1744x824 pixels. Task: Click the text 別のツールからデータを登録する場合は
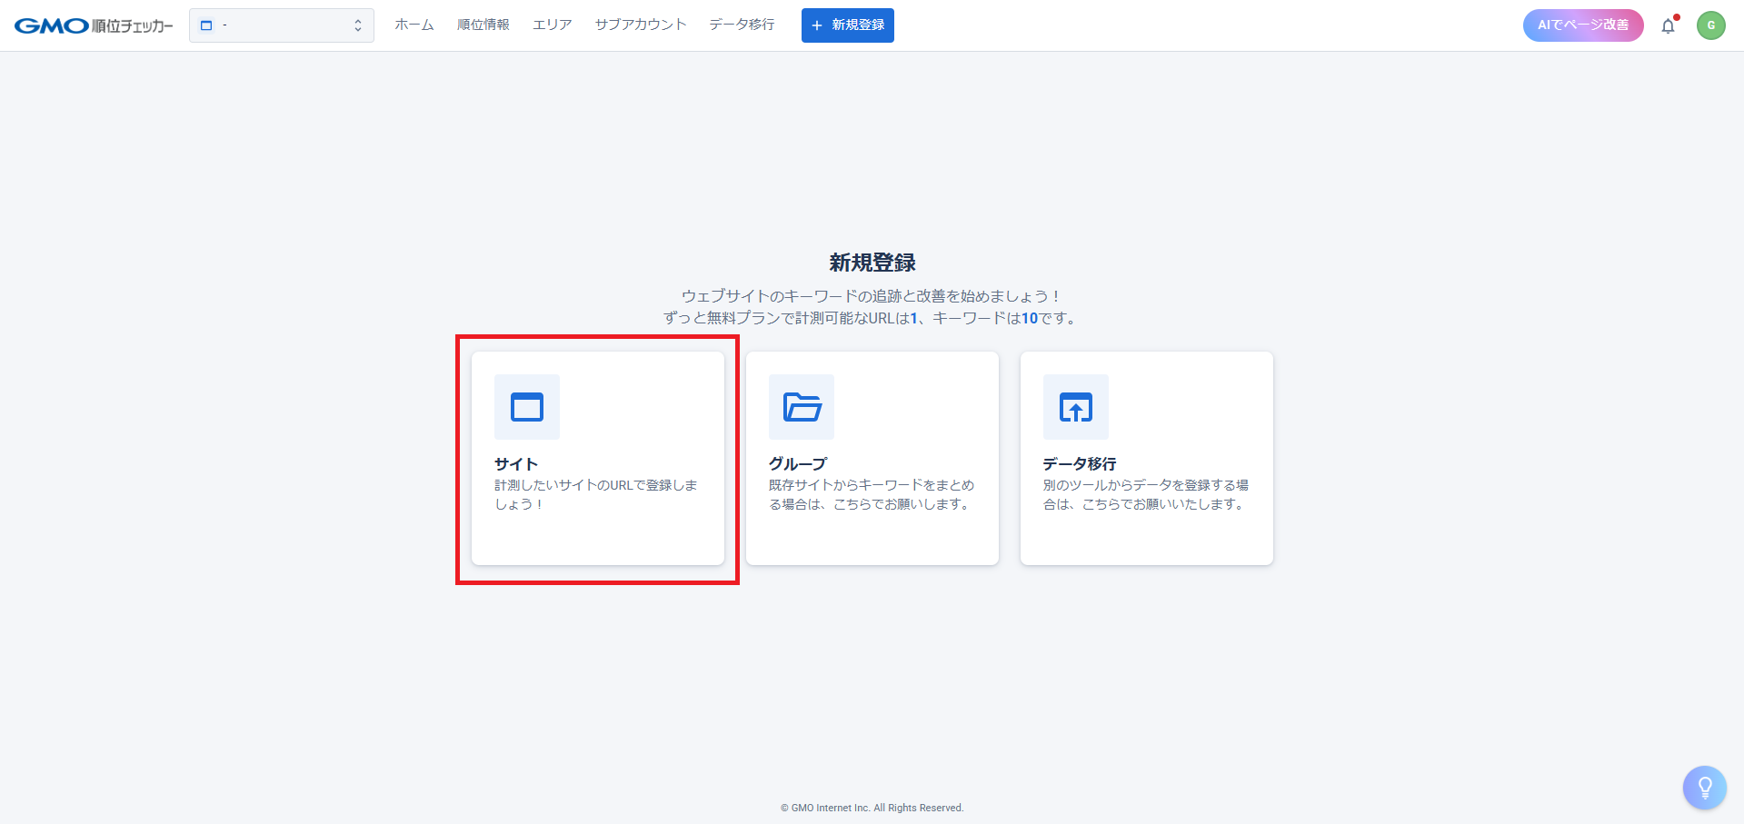point(1146,494)
